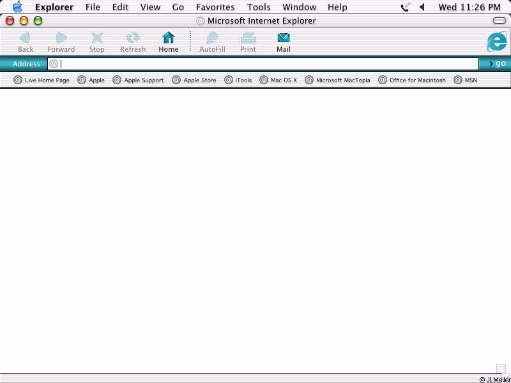Open MSN favorite link
Image resolution: width=511 pixels, height=383 pixels.
466,80
